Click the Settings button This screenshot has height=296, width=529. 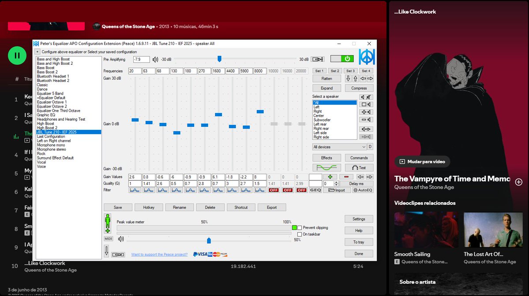point(359,219)
